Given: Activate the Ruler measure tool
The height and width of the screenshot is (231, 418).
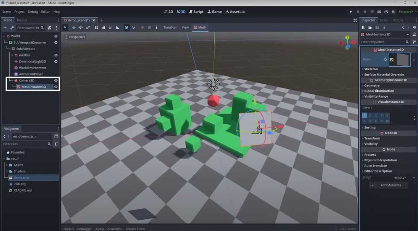Looking at the screenshot, I should click(x=118, y=27).
